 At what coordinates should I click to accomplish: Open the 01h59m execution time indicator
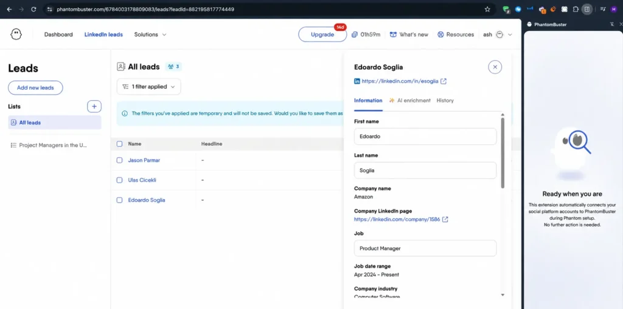pyautogui.click(x=366, y=35)
